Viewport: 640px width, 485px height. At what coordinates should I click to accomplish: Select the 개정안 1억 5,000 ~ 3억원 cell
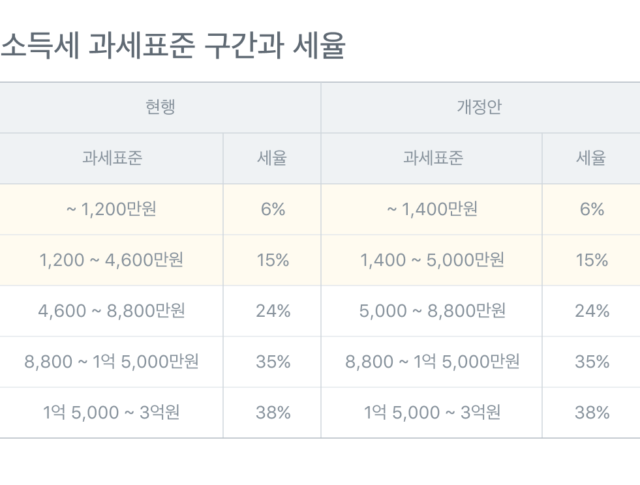pyautogui.click(x=432, y=413)
